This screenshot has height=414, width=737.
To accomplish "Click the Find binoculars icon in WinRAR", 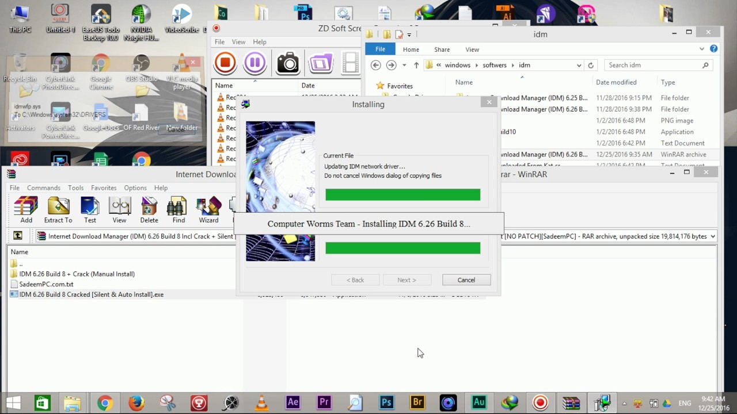I will point(178,210).
